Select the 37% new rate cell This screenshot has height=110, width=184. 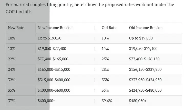coord(12,101)
